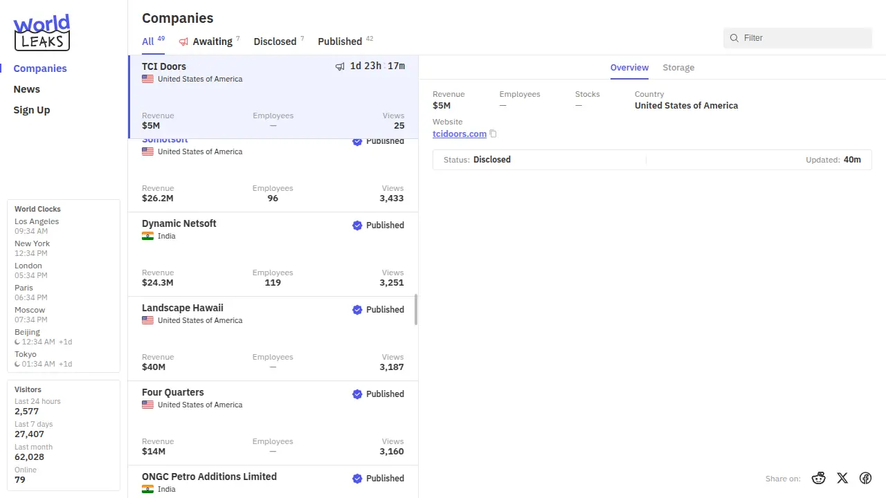This screenshot has width=886, height=498.
Task: Open the Published companies tab
Action: point(340,41)
